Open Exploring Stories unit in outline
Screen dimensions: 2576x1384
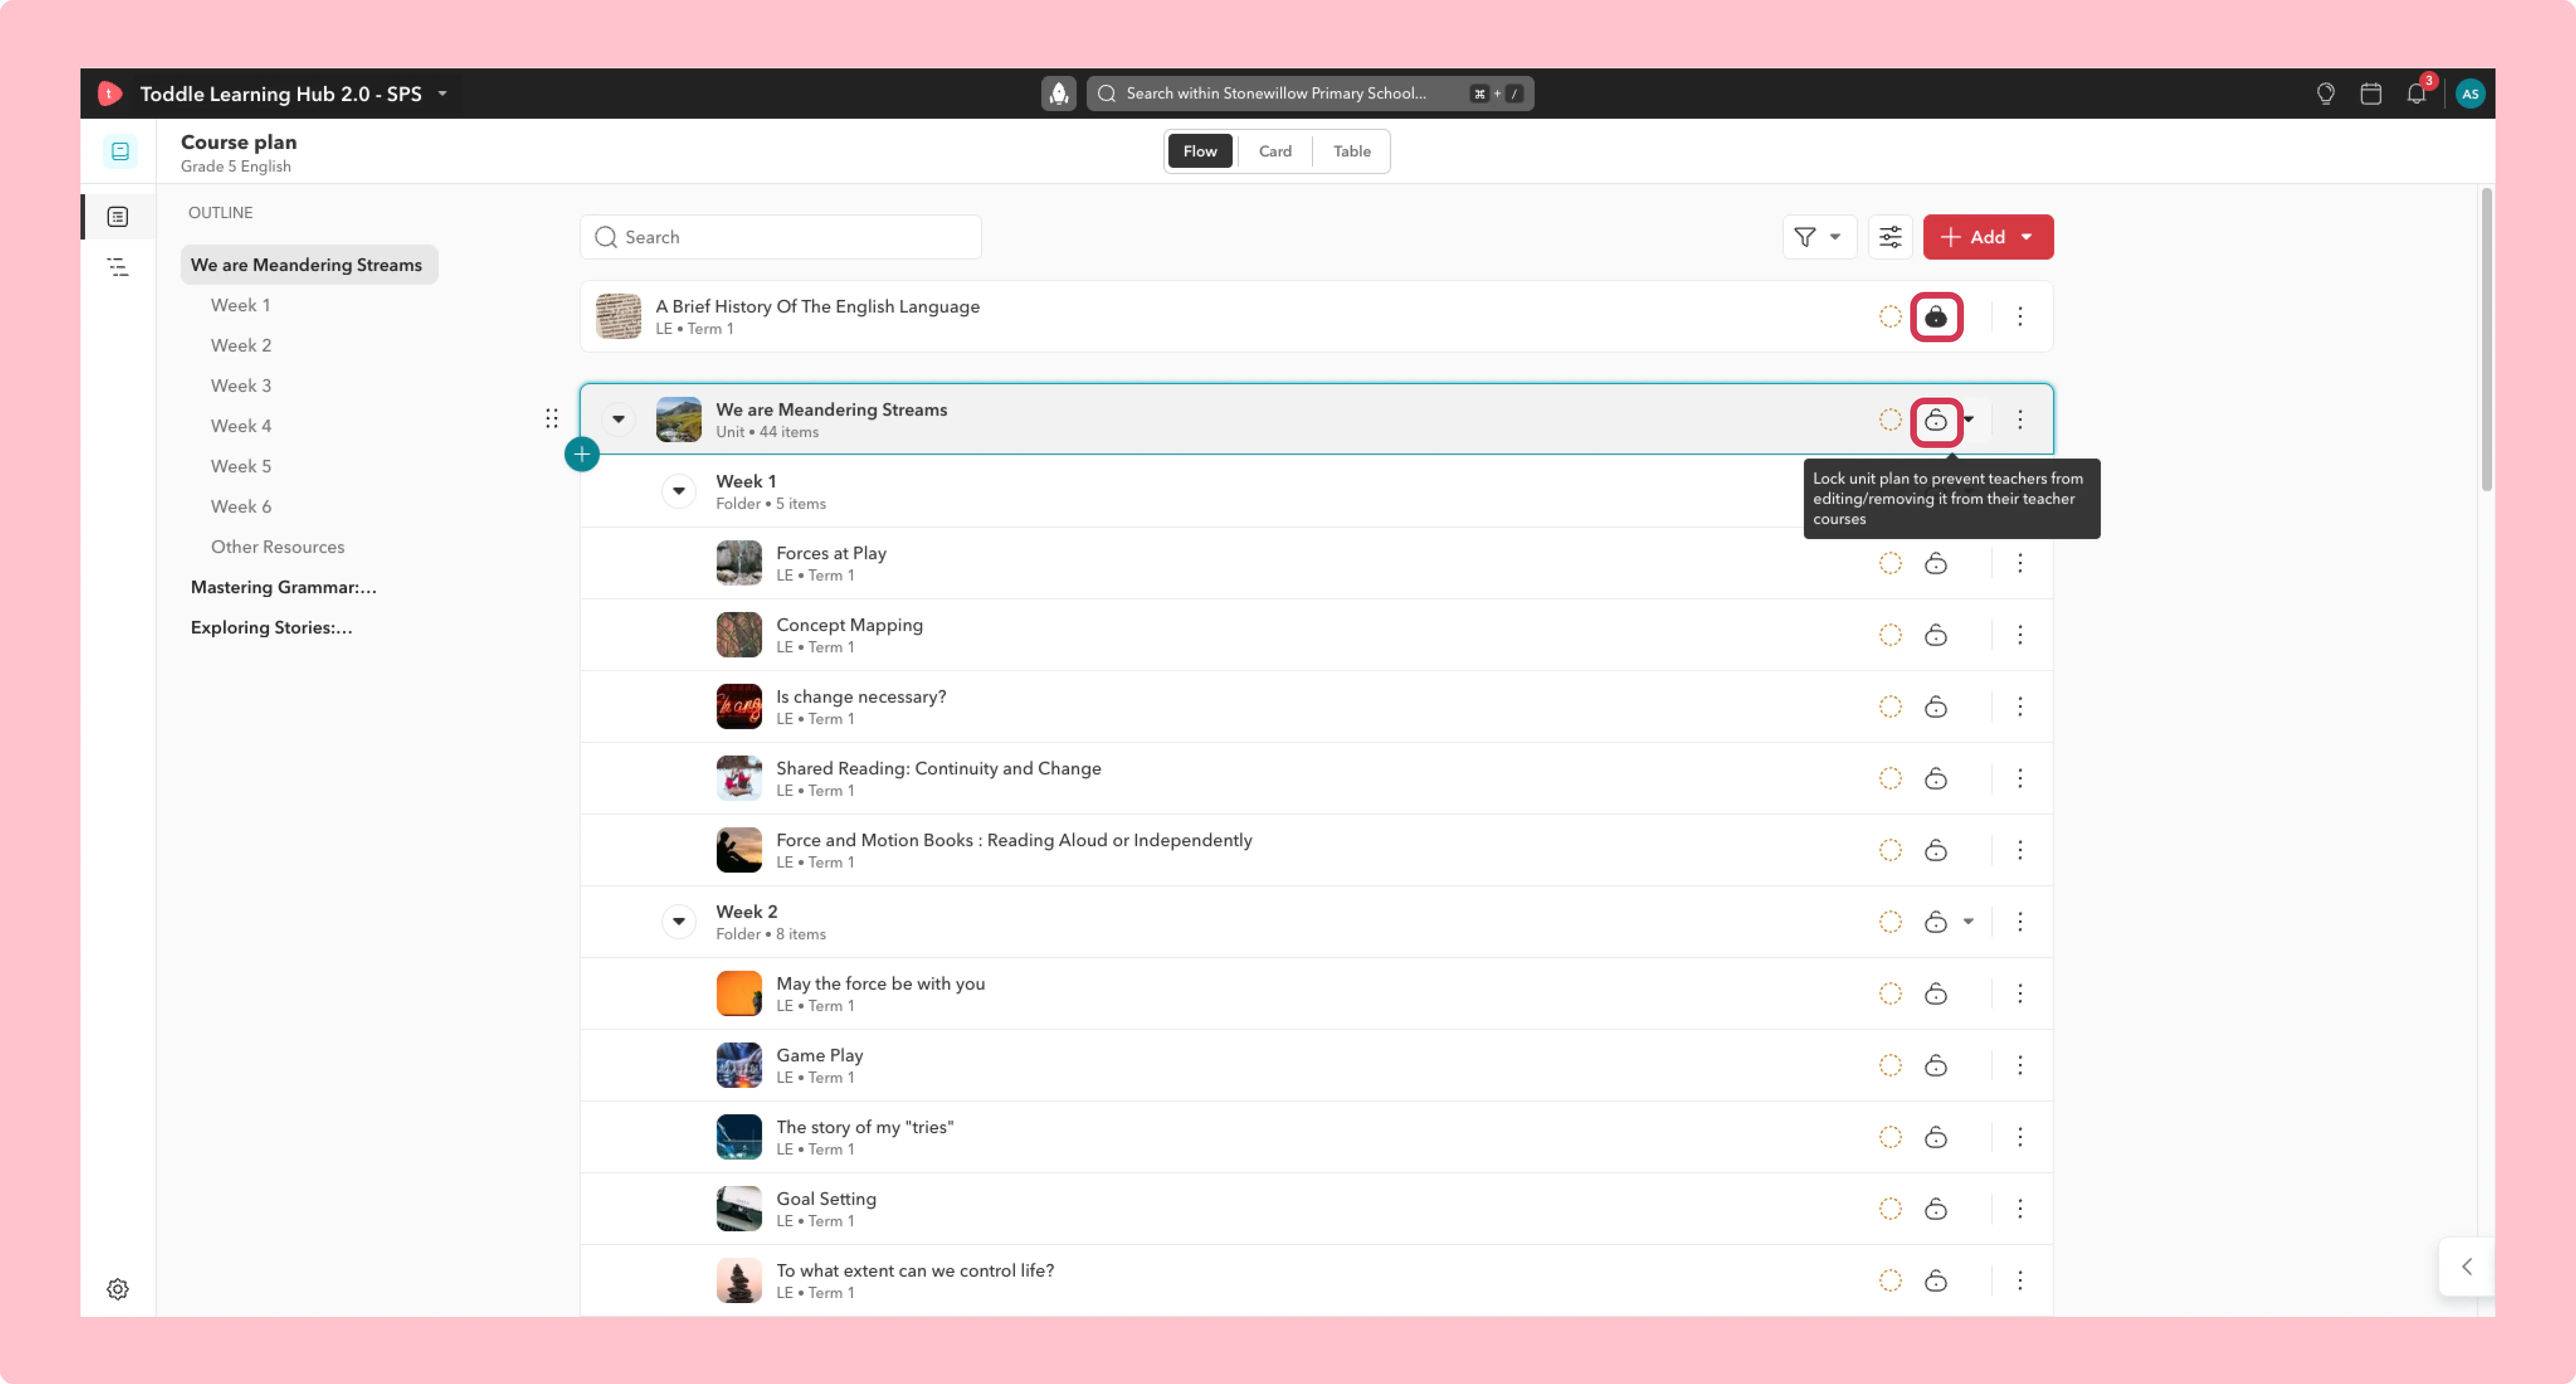coord(272,627)
